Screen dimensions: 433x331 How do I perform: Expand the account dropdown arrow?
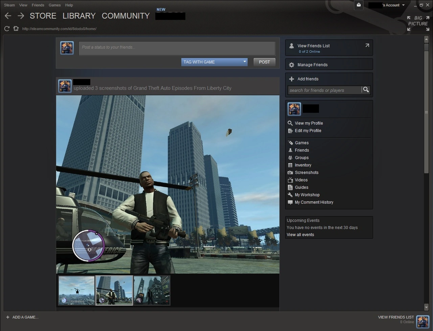click(x=403, y=5)
